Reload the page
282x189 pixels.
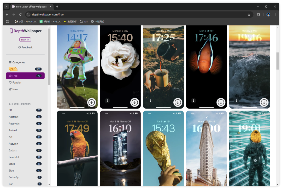[20, 15]
